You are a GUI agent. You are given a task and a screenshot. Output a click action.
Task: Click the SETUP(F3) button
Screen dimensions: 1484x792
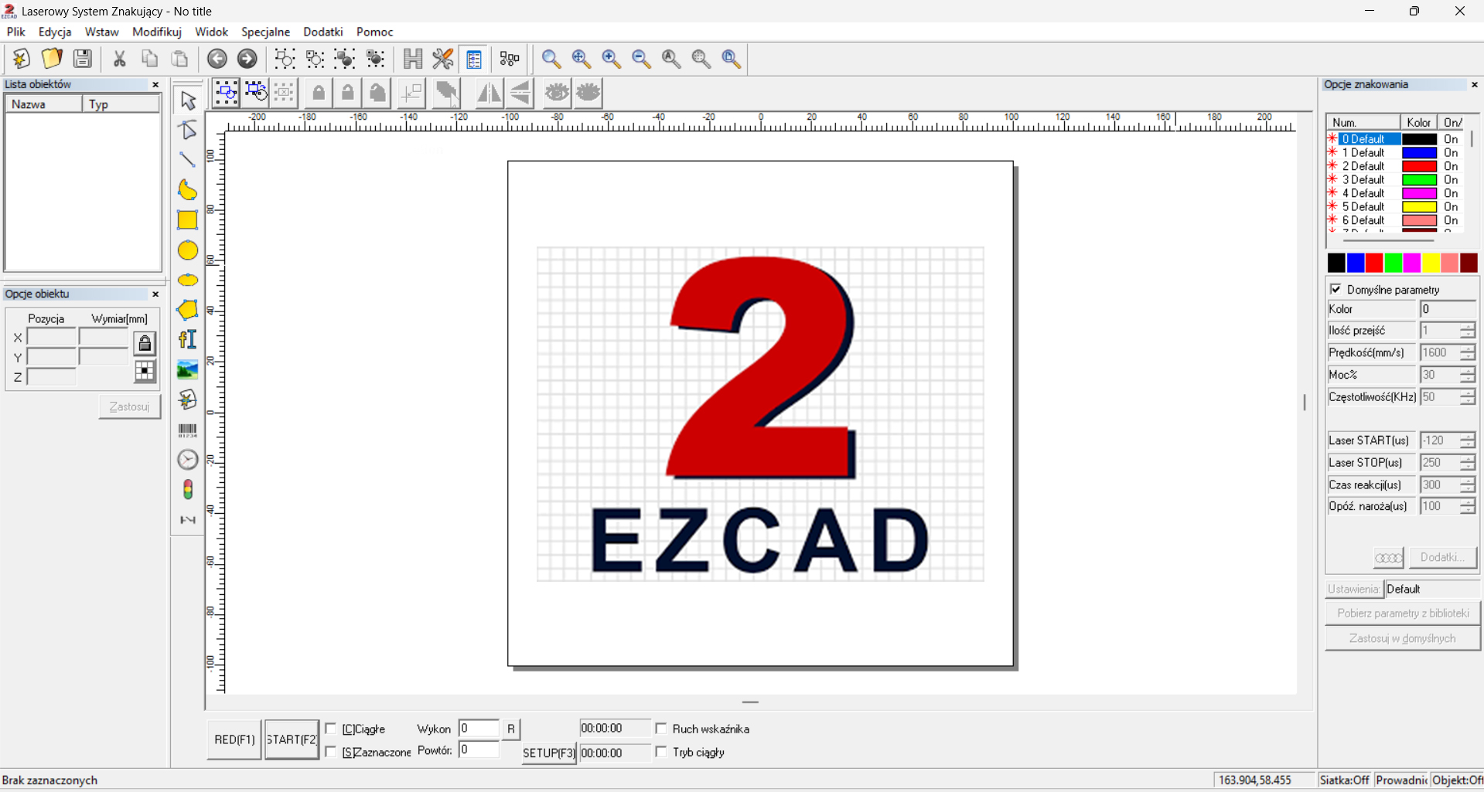549,753
